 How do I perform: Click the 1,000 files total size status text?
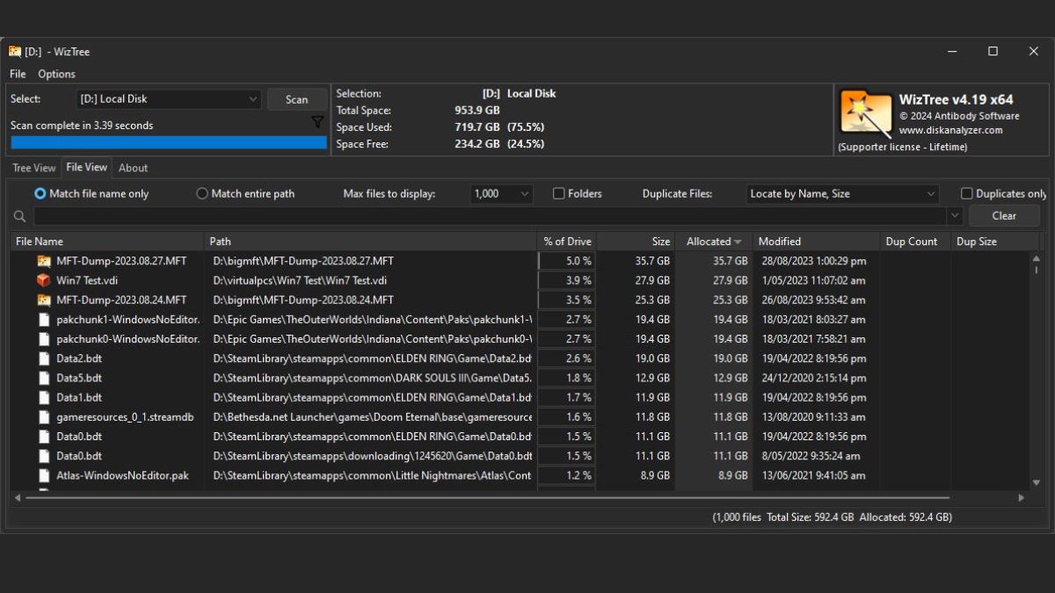coord(832,517)
